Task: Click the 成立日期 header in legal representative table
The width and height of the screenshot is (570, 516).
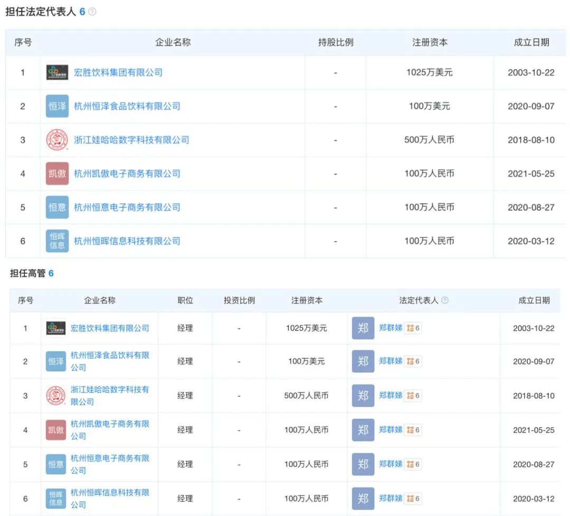Action: click(x=531, y=43)
